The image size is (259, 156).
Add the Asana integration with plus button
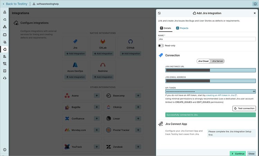coord(97,96)
